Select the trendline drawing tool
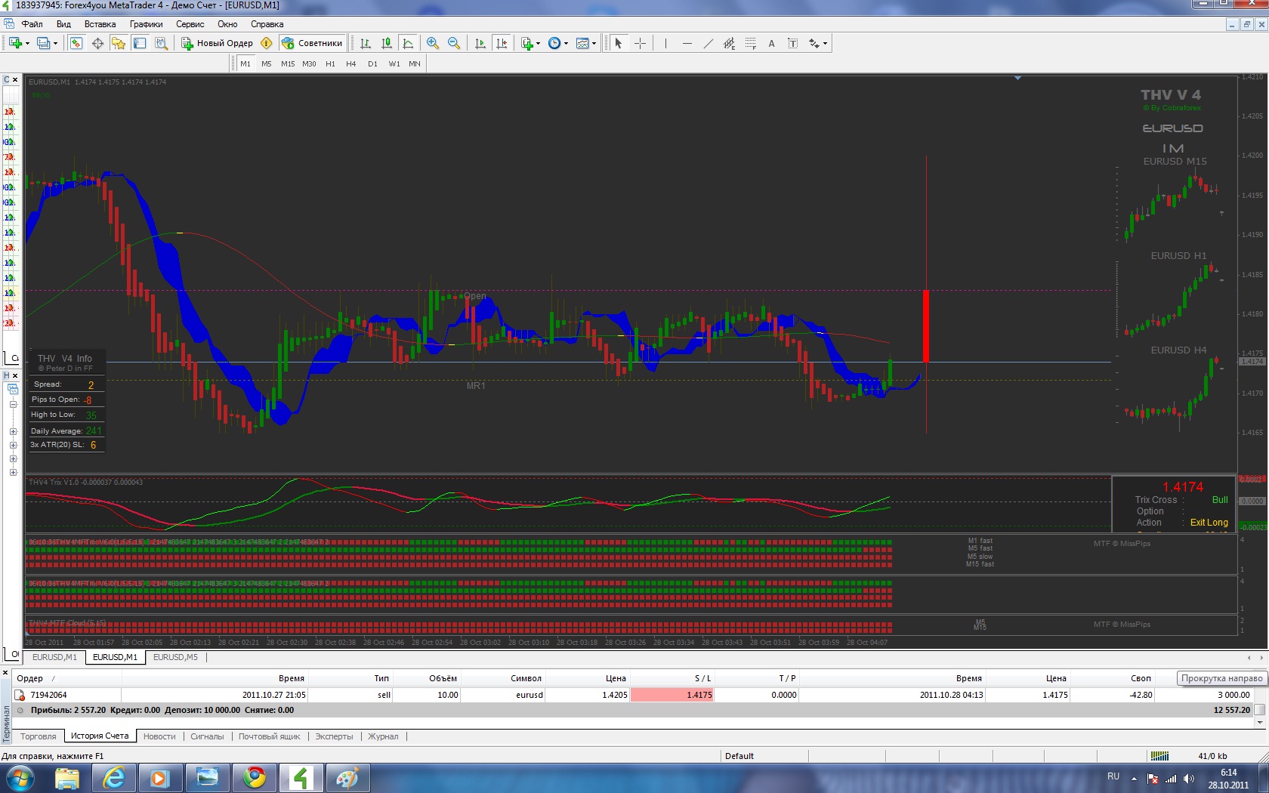1269x793 pixels. tap(708, 43)
